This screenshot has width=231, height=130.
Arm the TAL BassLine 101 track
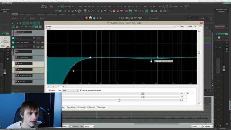pyautogui.click(x=16, y=75)
